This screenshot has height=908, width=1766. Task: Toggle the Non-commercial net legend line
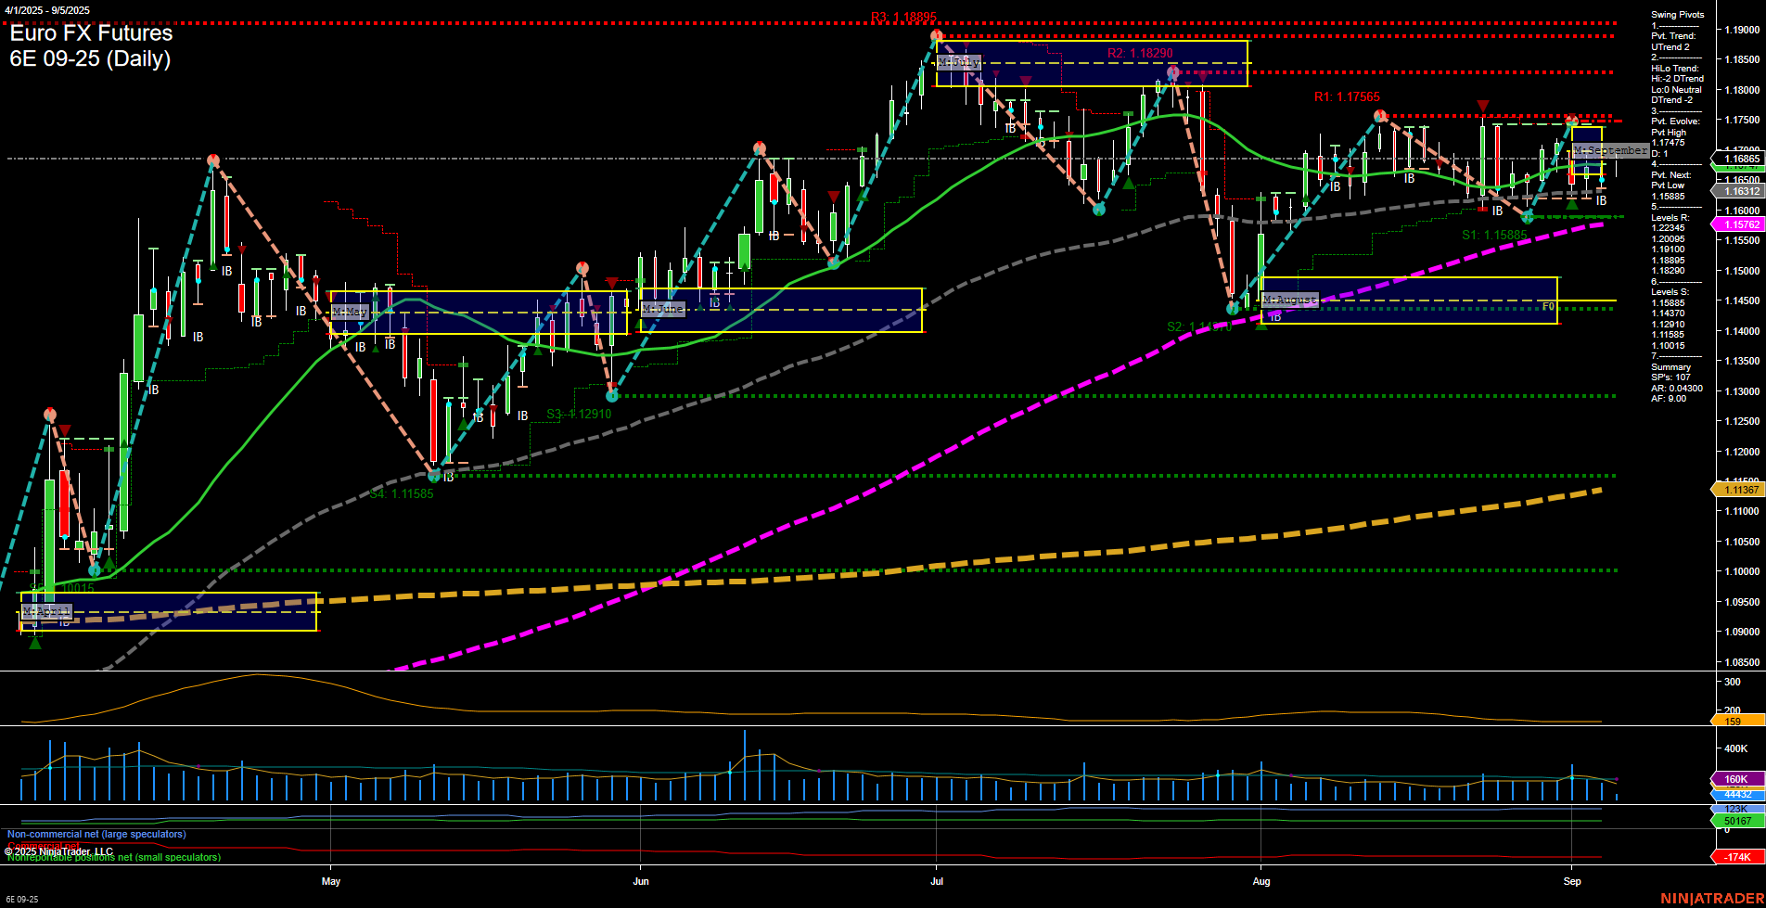click(x=95, y=834)
